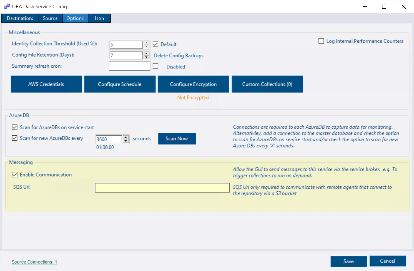414x271 pixels.
Task: Enable Log Internal Performance Counters
Action: pyautogui.click(x=321, y=41)
